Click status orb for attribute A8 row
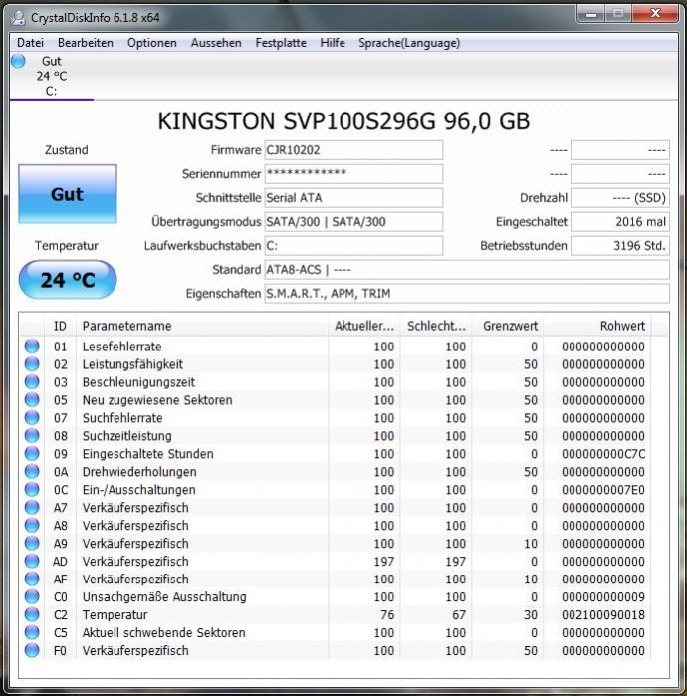687x696 pixels. click(32, 525)
